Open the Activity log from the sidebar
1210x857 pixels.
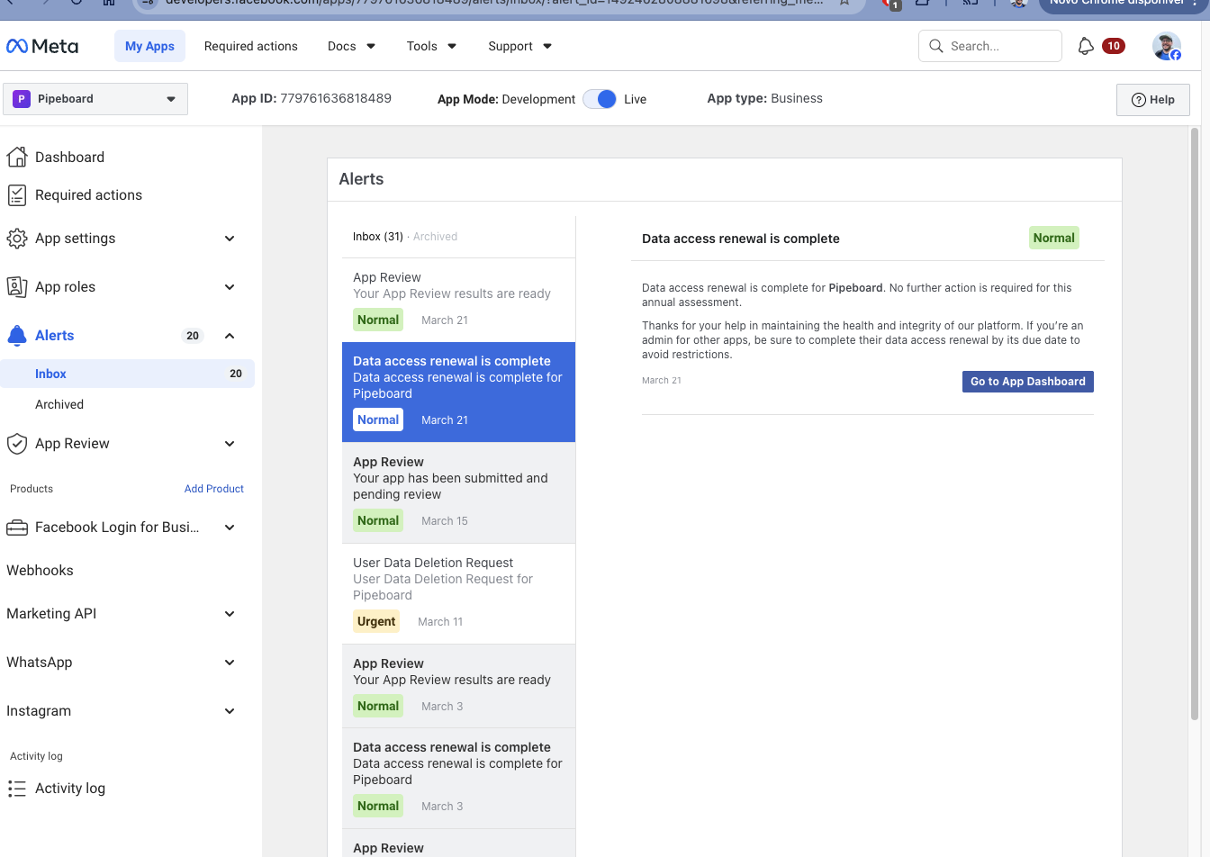point(68,788)
